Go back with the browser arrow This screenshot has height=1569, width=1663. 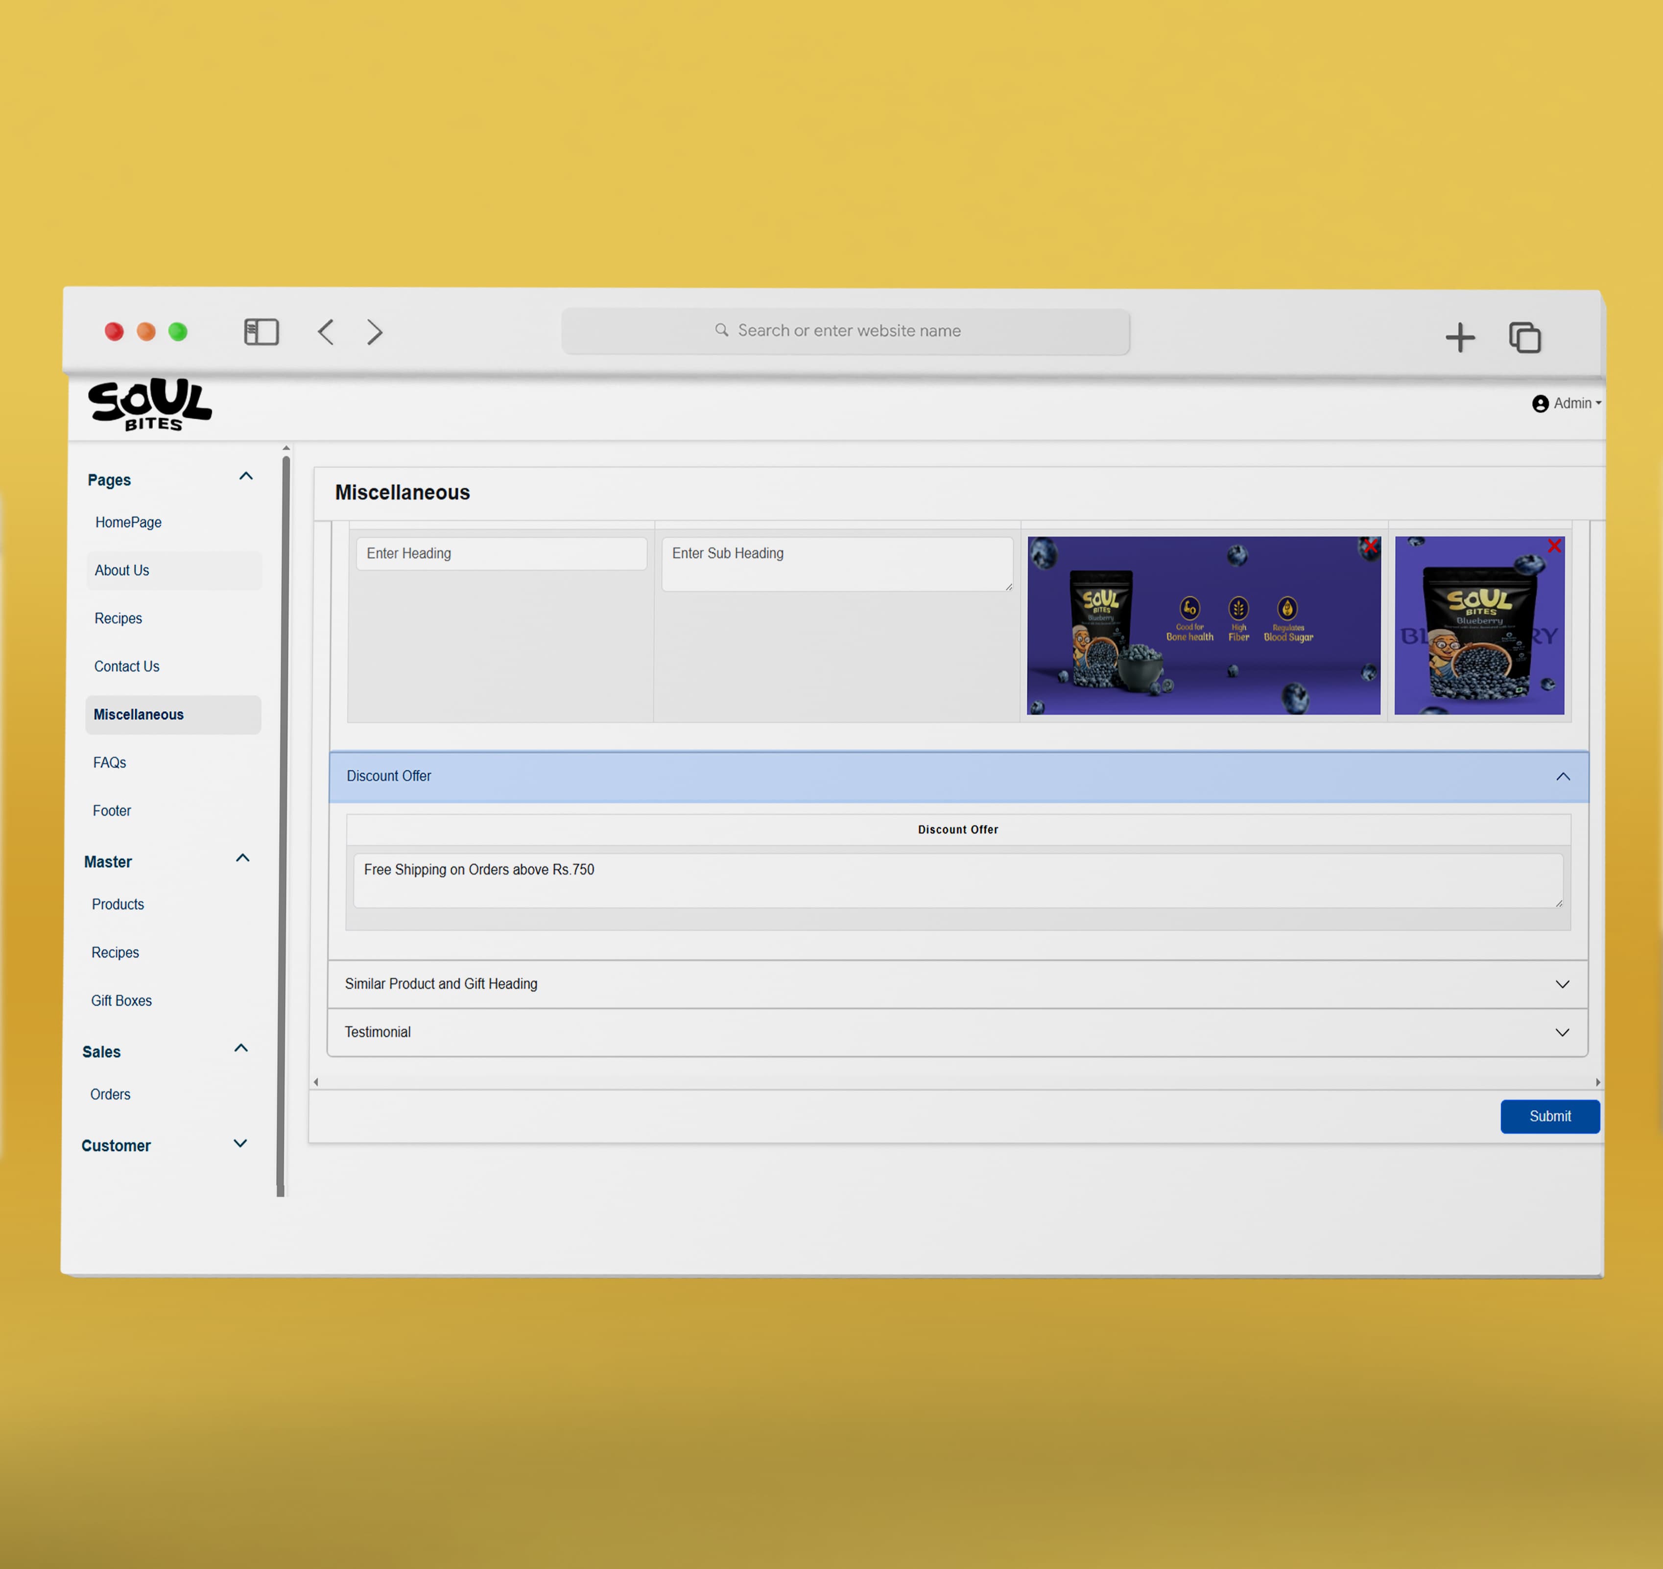coord(326,332)
